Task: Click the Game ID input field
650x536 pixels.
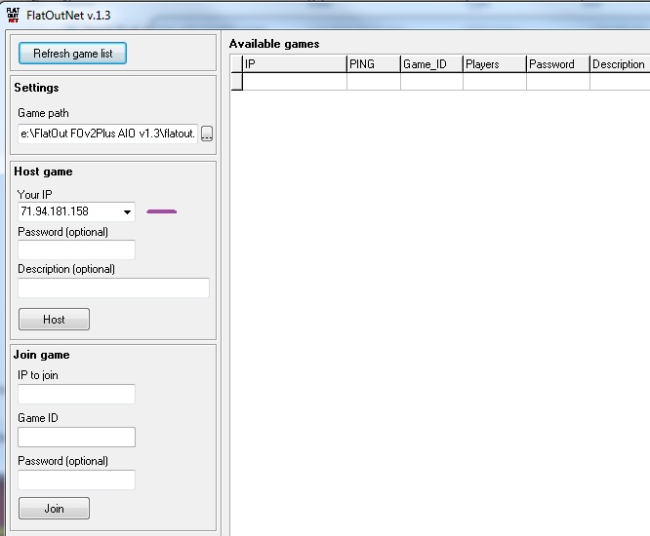Action: (76, 437)
